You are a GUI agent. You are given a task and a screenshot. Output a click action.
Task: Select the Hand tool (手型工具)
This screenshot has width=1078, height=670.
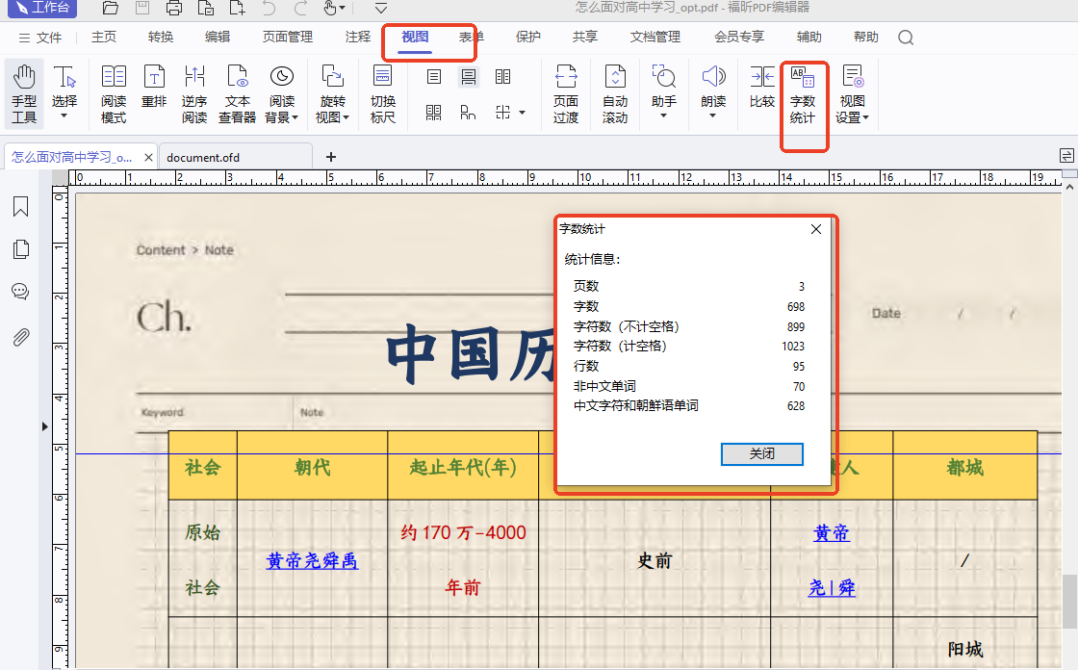pyautogui.click(x=24, y=94)
